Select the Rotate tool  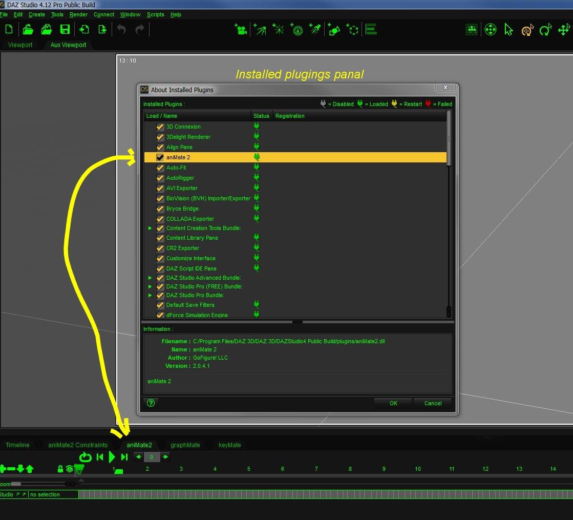tap(545, 30)
